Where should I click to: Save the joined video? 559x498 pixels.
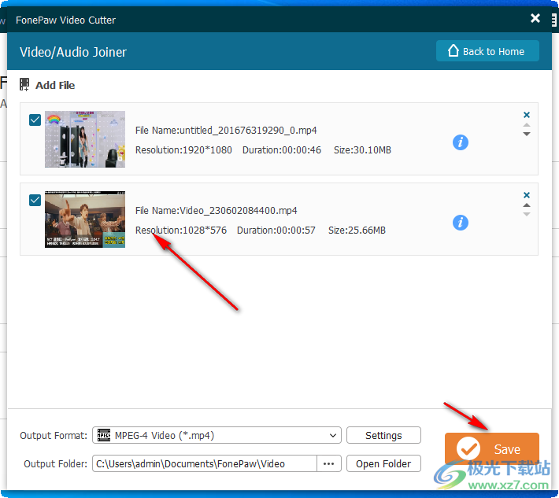(x=491, y=448)
